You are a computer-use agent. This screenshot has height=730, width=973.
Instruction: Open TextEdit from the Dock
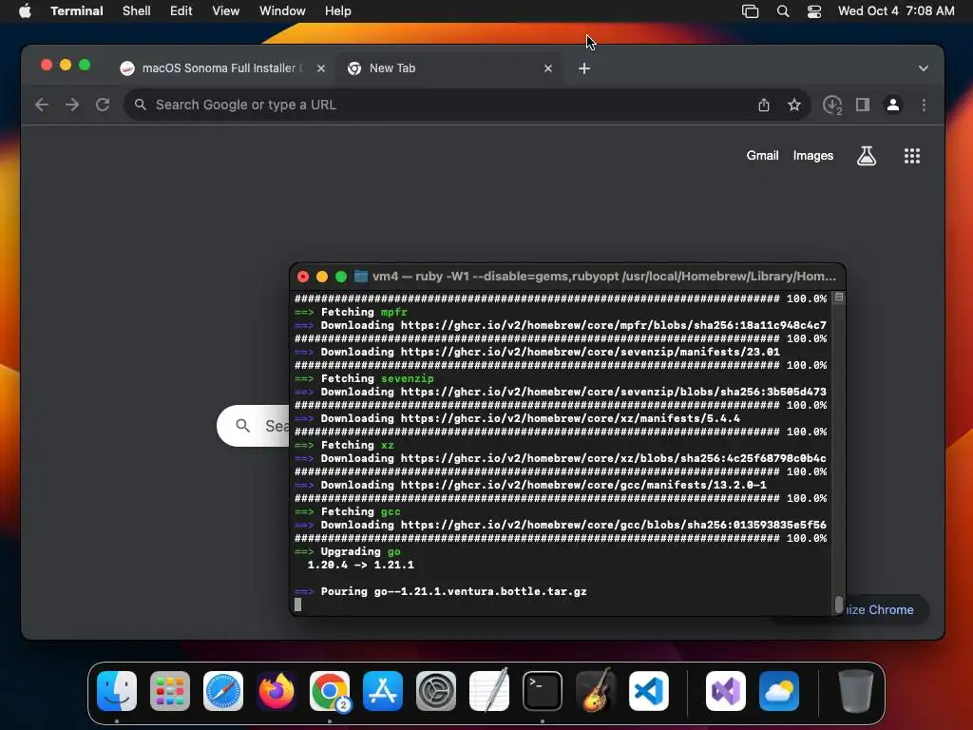(489, 691)
